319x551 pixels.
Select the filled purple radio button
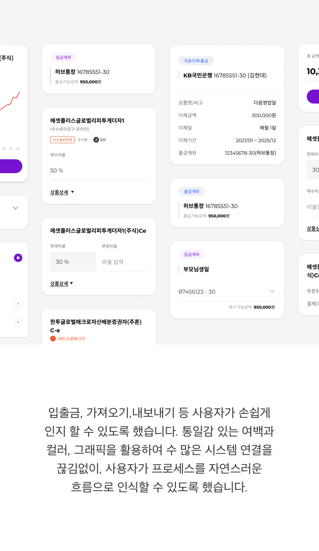18,258
